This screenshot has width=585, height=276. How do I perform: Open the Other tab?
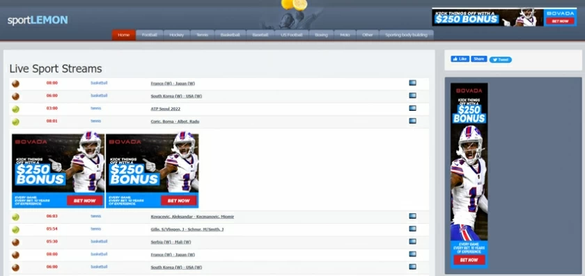pyautogui.click(x=368, y=35)
